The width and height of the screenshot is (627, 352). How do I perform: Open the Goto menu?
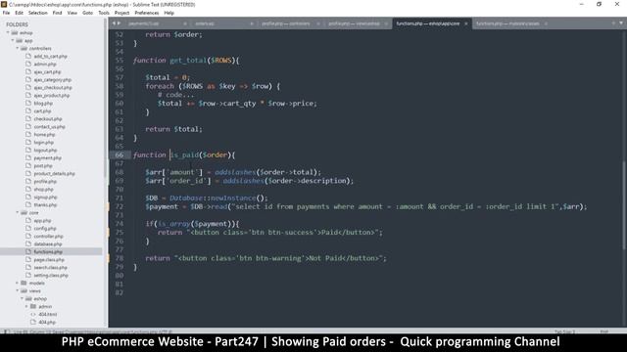point(87,13)
